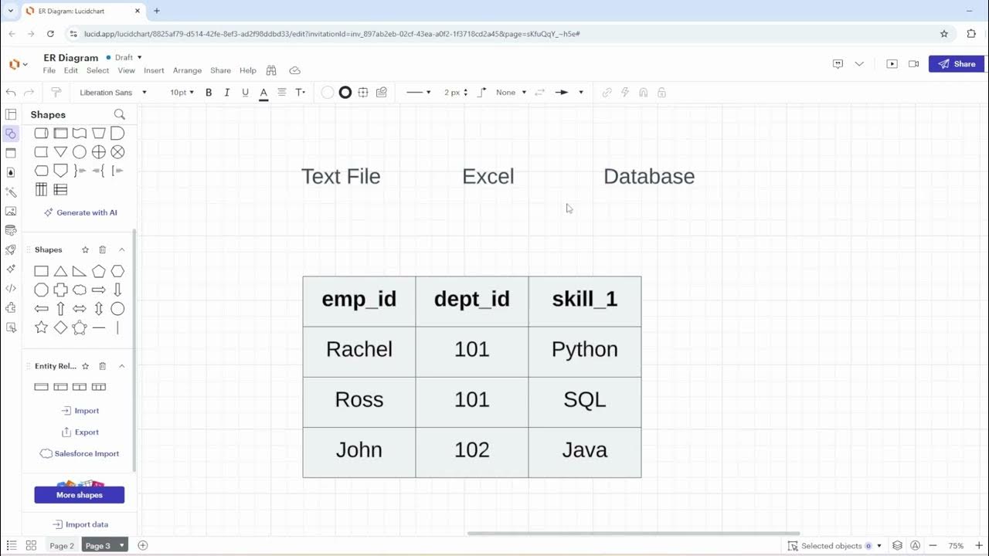Open the page grid view icon
989x556 pixels.
tap(31, 545)
